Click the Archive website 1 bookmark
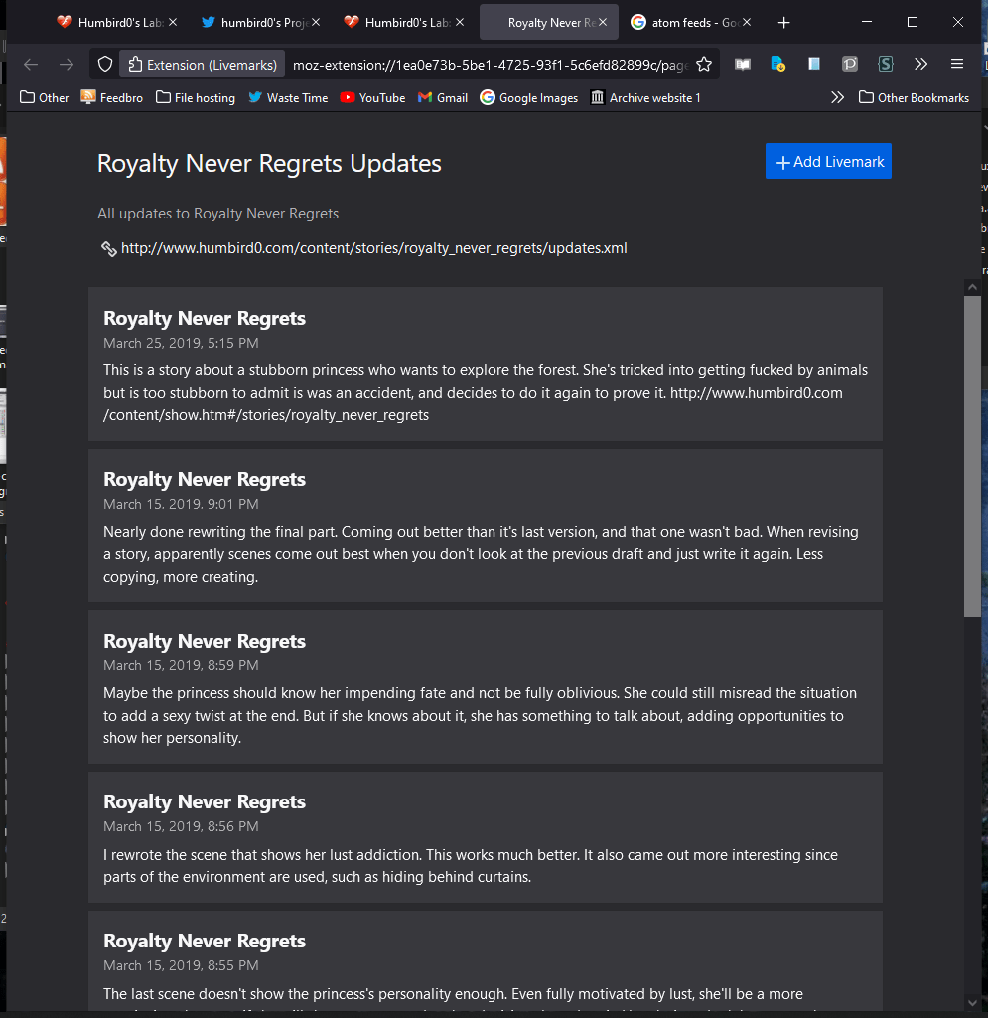 (645, 97)
